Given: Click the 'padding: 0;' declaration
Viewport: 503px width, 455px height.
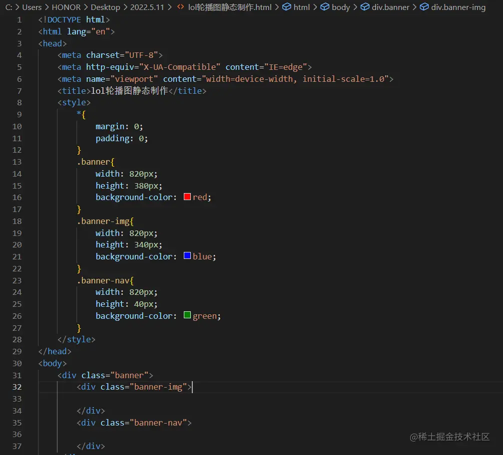Looking at the screenshot, I should 122,138.
